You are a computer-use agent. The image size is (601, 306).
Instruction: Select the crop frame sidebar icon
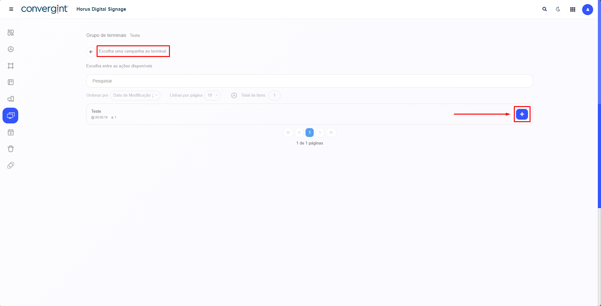pos(11,66)
